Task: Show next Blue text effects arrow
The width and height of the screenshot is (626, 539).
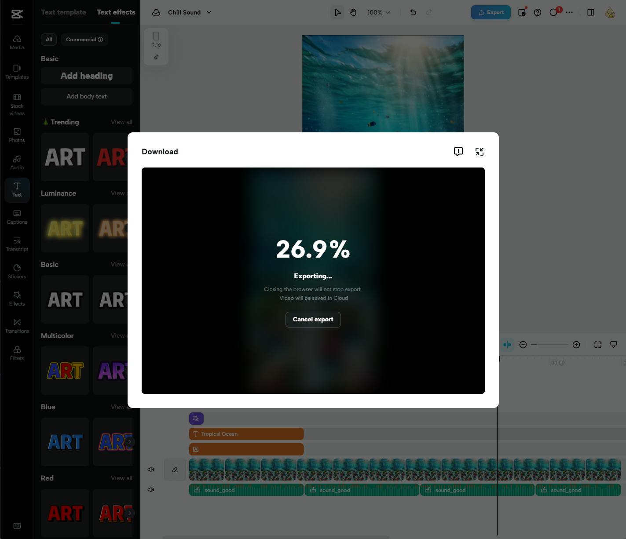Action: pyautogui.click(x=130, y=442)
